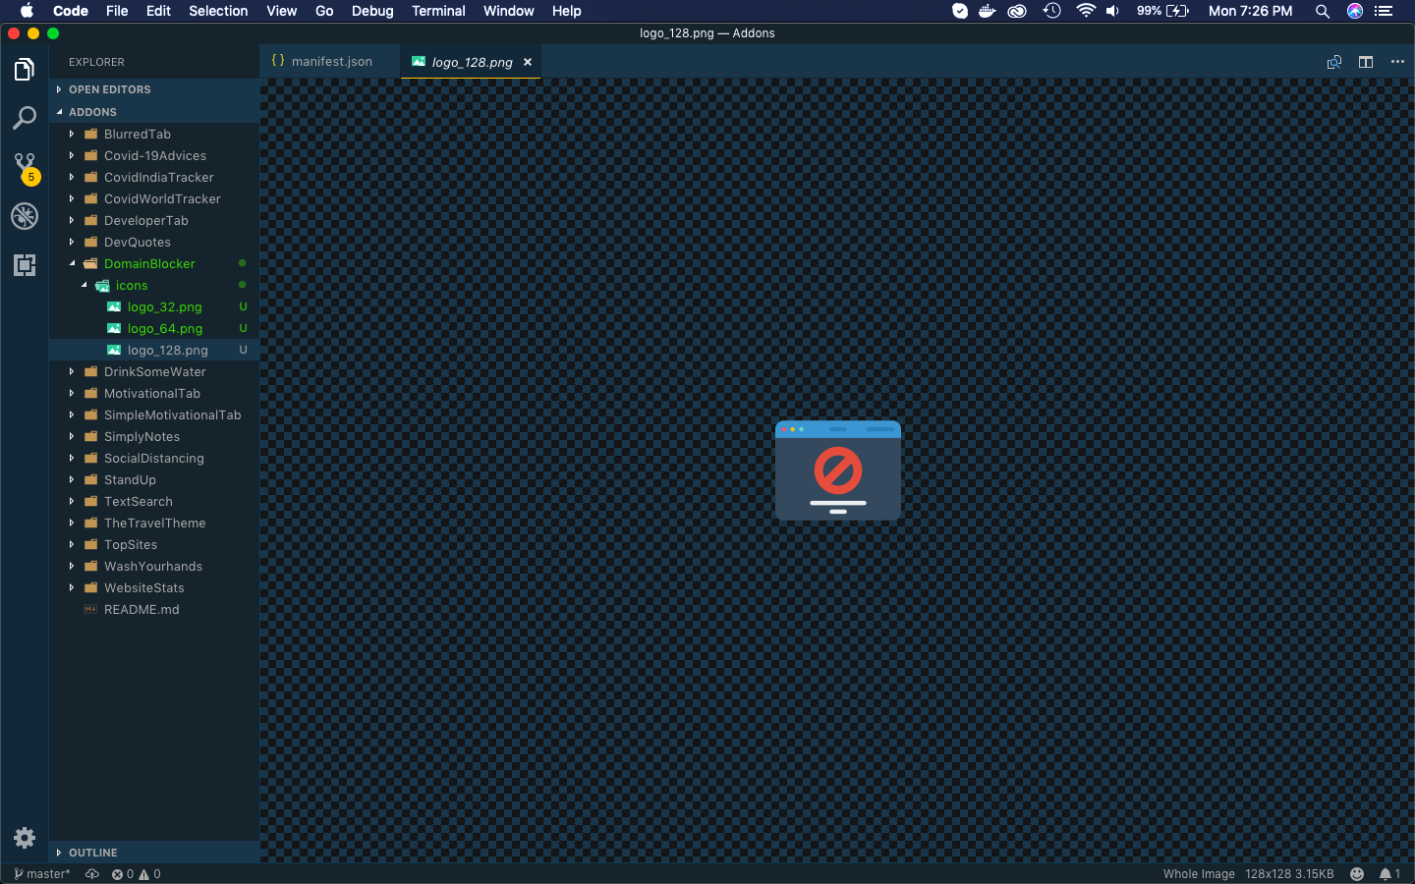Expand the SocialDistancing folder
This screenshot has width=1415, height=884.
click(154, 459)
